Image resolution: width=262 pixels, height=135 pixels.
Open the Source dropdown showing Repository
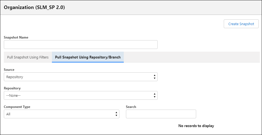click(x=81, y=77)
